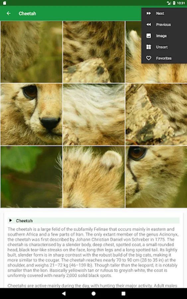
Task: Tap the Cheetah section header bar
Action: point(93,221)
